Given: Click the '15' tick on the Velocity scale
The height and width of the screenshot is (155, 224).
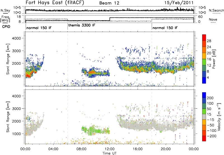Looking at the screenshot, I should click(209, 114).
